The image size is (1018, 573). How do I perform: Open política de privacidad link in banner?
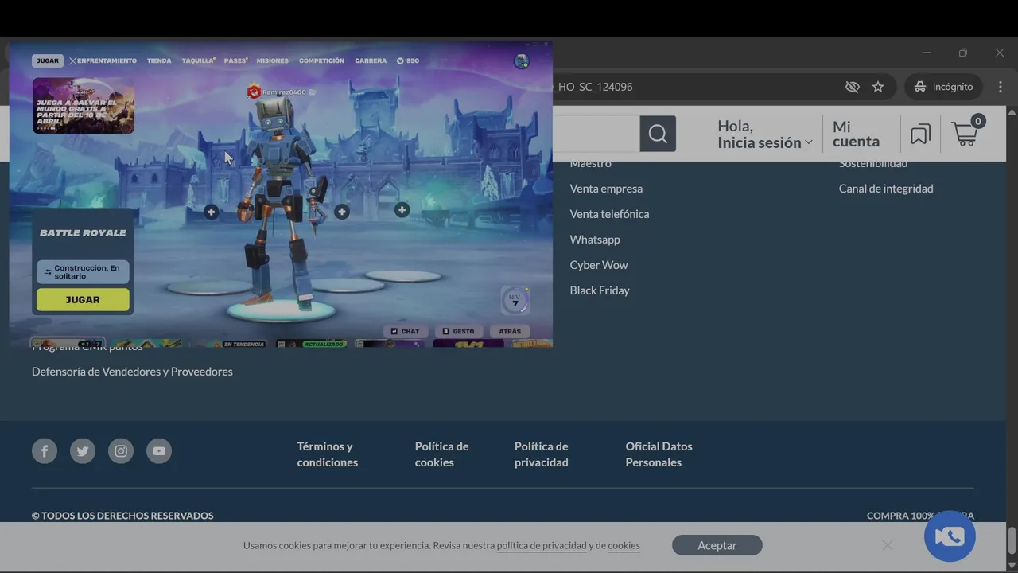pos(542,546)
